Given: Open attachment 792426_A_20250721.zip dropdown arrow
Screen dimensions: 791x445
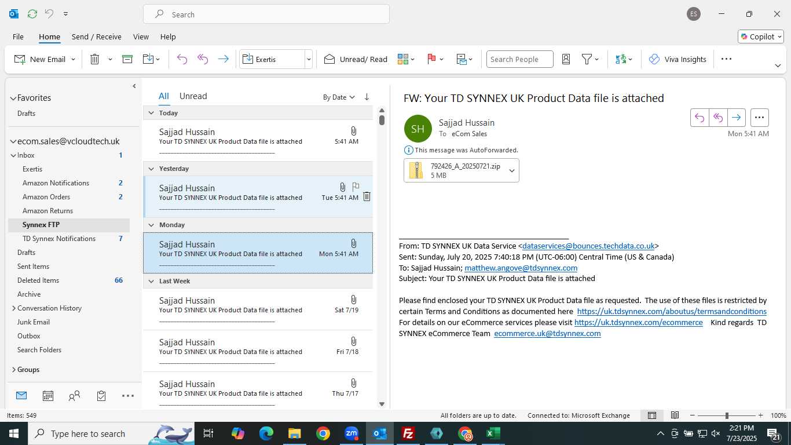Looking at the screenshot, I should tap(512, 170).
